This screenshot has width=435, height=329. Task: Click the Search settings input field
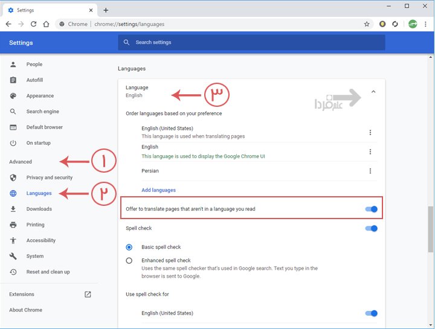pyautogui.click(x=251, y=42)
